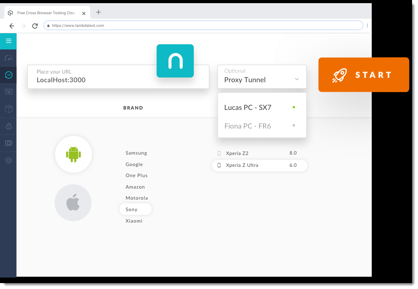418x289 pixels.
Task: Click the green status dot for Lucas PC
Action: (x=294, y=107)
